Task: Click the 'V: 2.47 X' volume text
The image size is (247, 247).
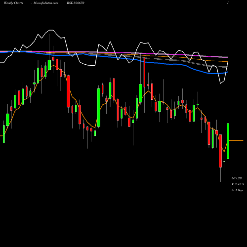Action: [x=238, y=184]
